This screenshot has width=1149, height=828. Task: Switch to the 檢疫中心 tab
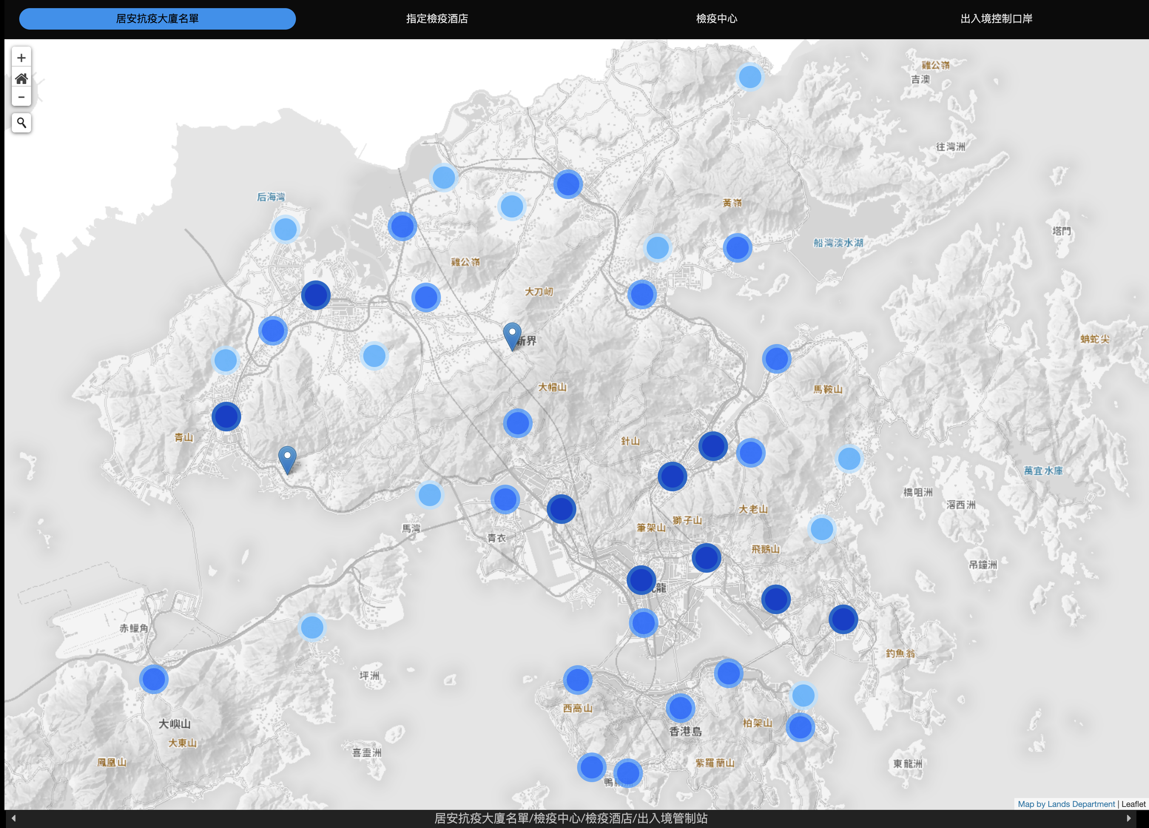[716, 19]
